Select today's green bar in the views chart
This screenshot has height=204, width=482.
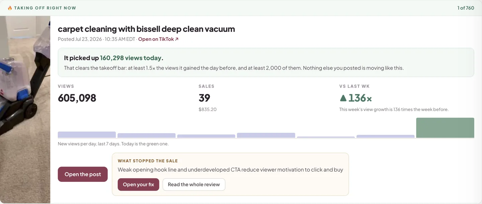(445, 128)
